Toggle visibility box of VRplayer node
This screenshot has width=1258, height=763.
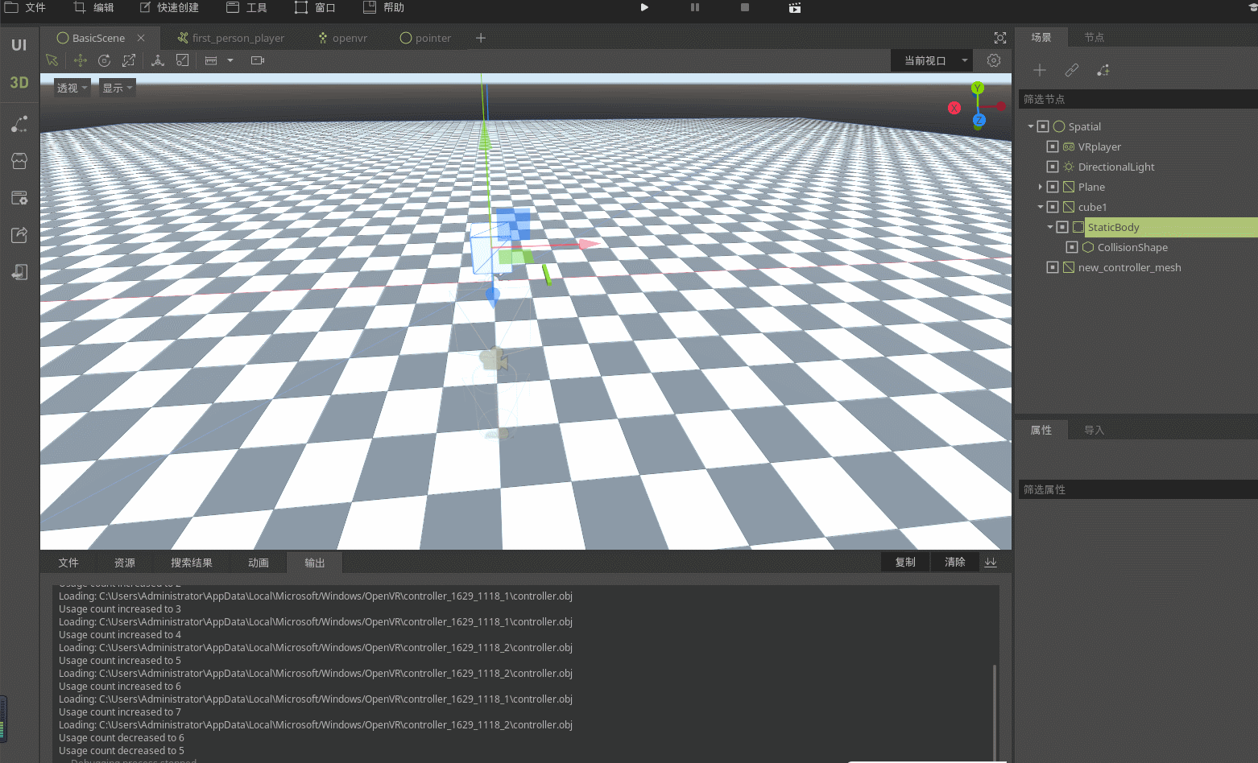click(1053, 146)
